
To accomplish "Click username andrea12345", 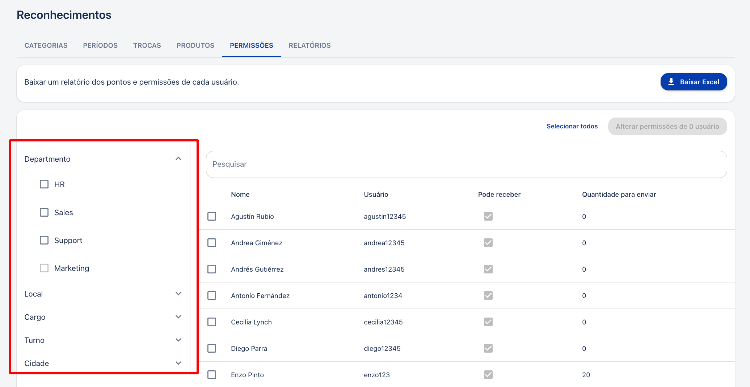I will click(384, 243).
